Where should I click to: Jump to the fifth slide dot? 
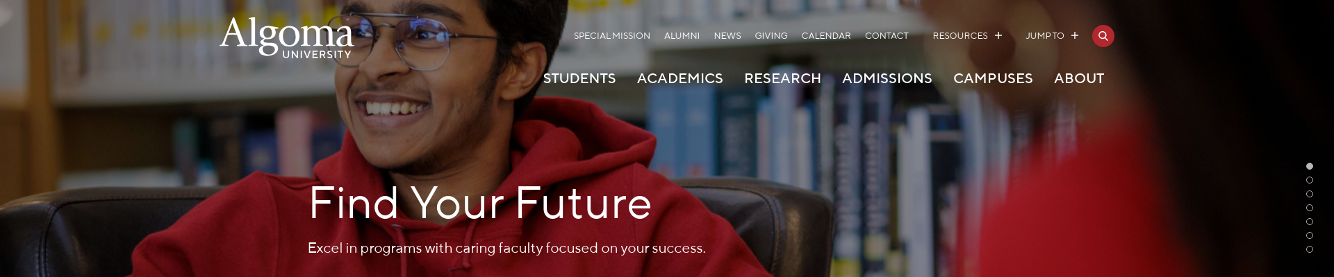[1310, 222]
